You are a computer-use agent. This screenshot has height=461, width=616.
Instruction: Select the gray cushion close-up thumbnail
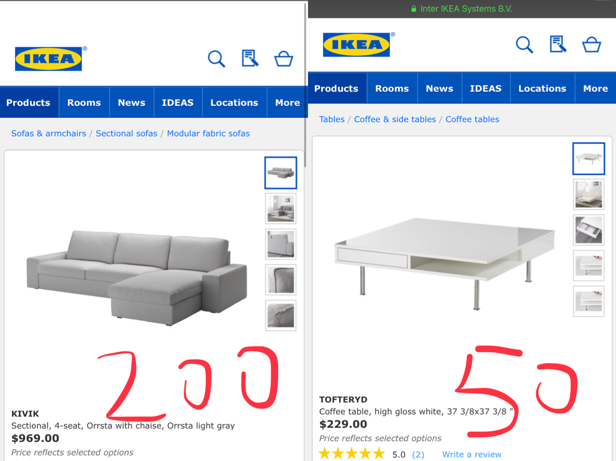[281, 280]
